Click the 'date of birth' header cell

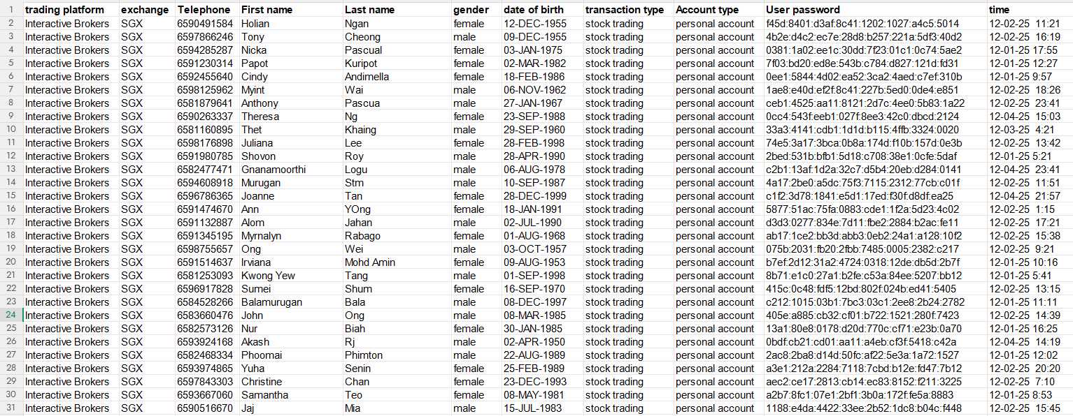coord(542,10)
